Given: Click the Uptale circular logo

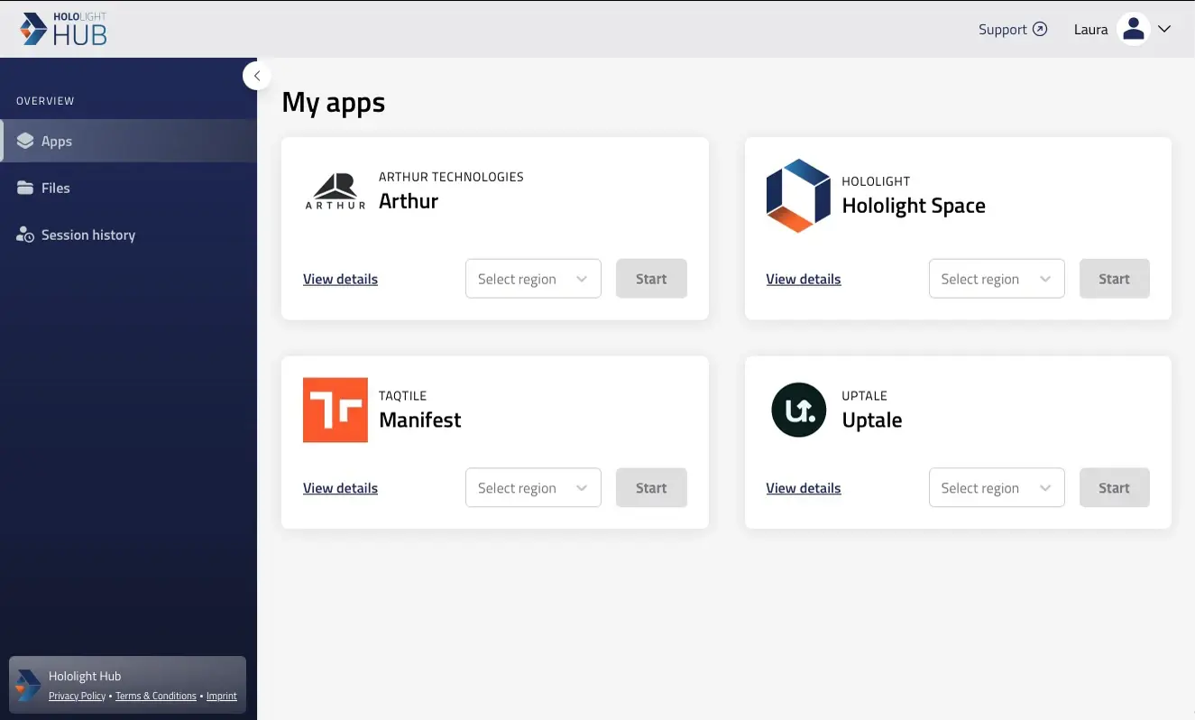Looking at the screenshot, I should coord(798,410).
